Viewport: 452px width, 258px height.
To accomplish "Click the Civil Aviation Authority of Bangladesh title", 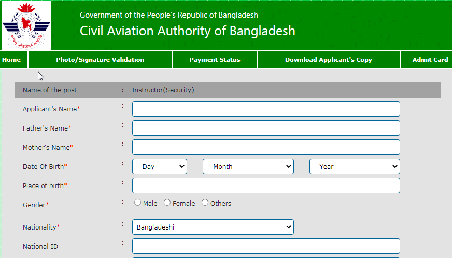I will point(187,31).
